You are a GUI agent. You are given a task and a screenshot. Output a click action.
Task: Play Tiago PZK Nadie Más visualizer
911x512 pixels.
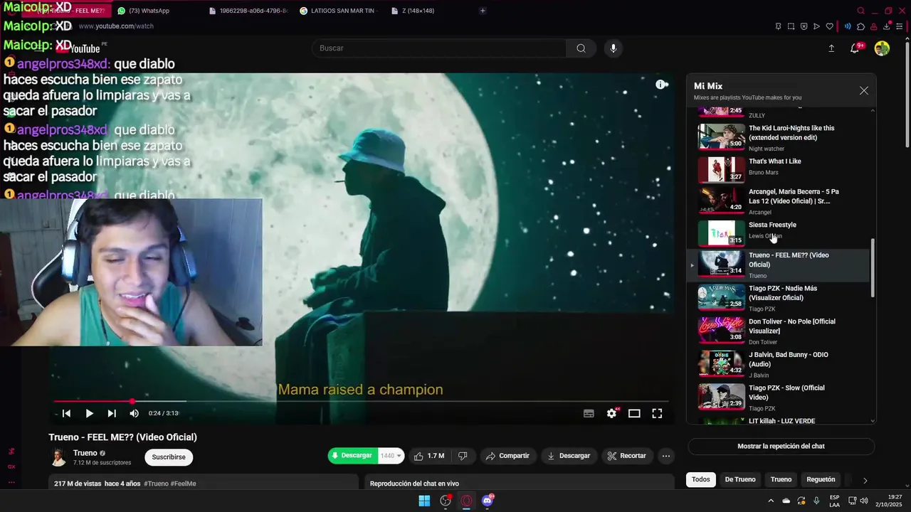pyautogui.click(x=778, y=298)
